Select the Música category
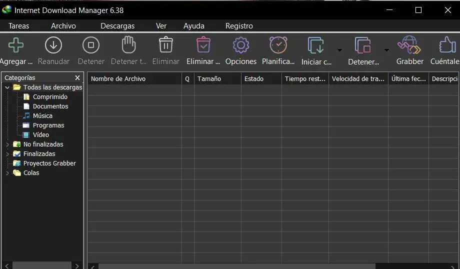 point(42,115)
